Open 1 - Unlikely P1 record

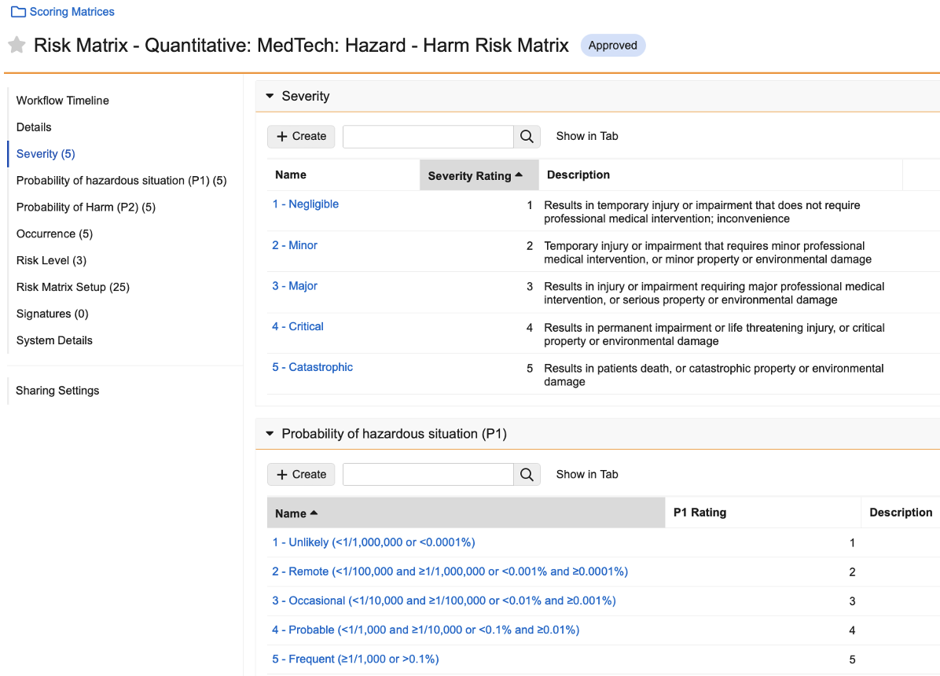point(373,542)
